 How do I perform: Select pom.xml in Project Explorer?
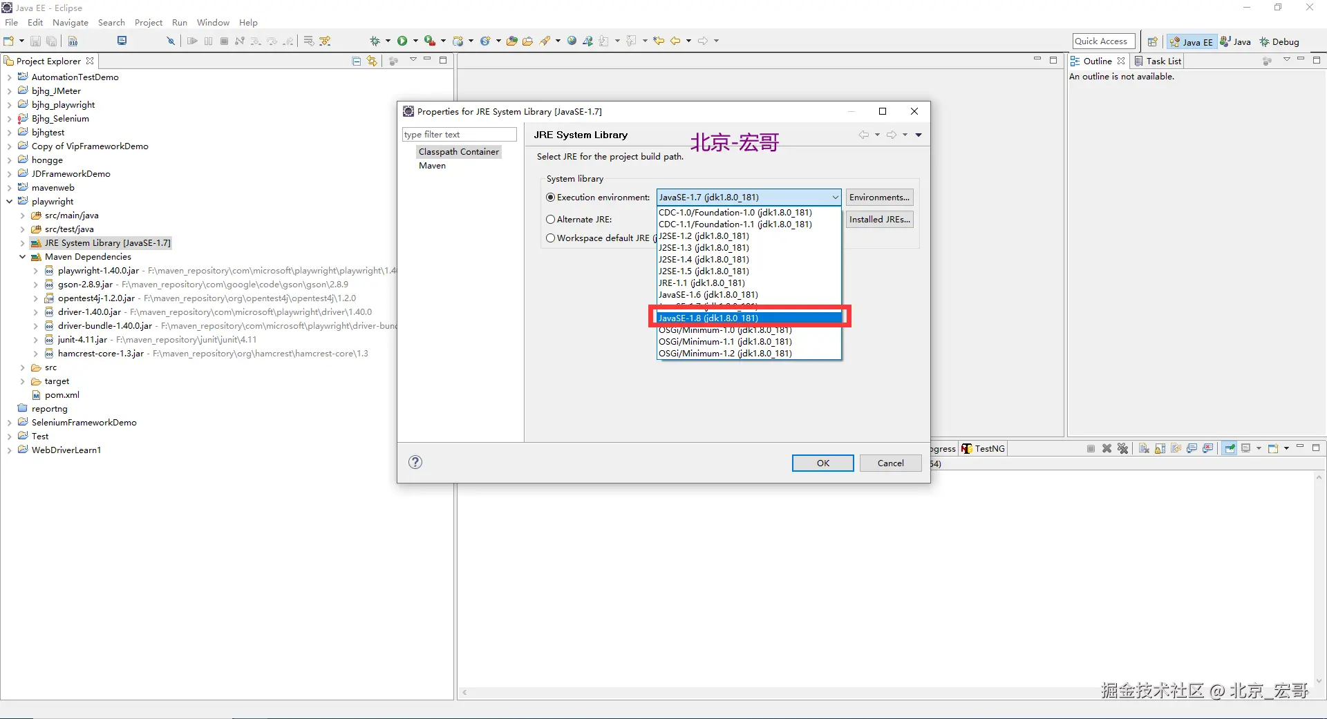pos(62,394)
